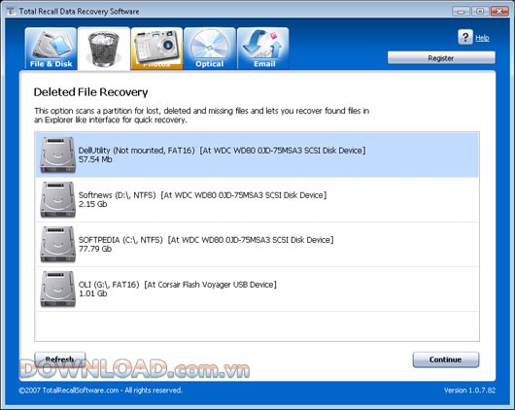Click the 2.15 Gb size text
Screen dimensions: 515x410
click(92, 204)
